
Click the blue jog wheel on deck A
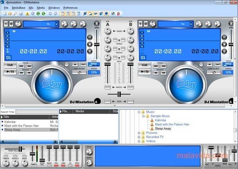52,85
